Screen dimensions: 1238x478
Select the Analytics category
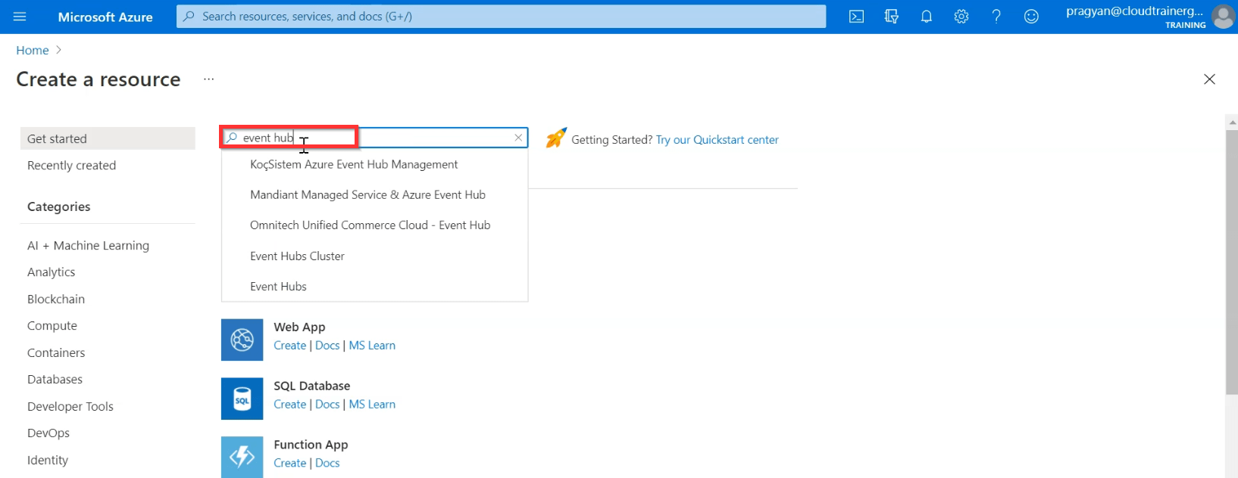(52, 272)
